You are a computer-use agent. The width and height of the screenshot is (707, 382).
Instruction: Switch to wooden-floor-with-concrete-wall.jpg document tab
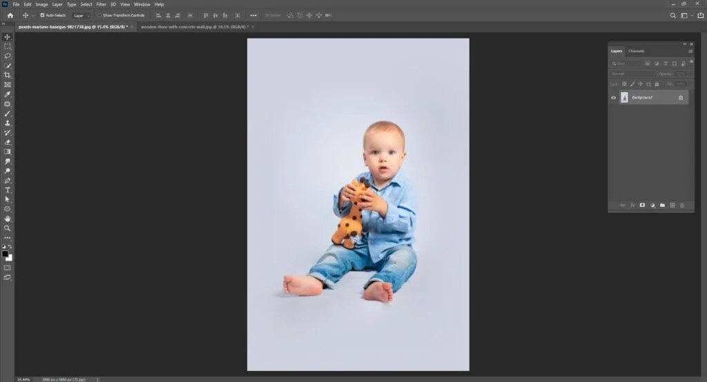[x=194, y=27]
